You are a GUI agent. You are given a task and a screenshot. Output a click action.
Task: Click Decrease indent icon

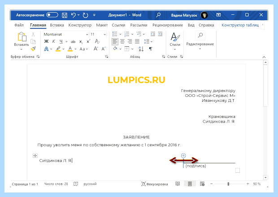[152, 34]
